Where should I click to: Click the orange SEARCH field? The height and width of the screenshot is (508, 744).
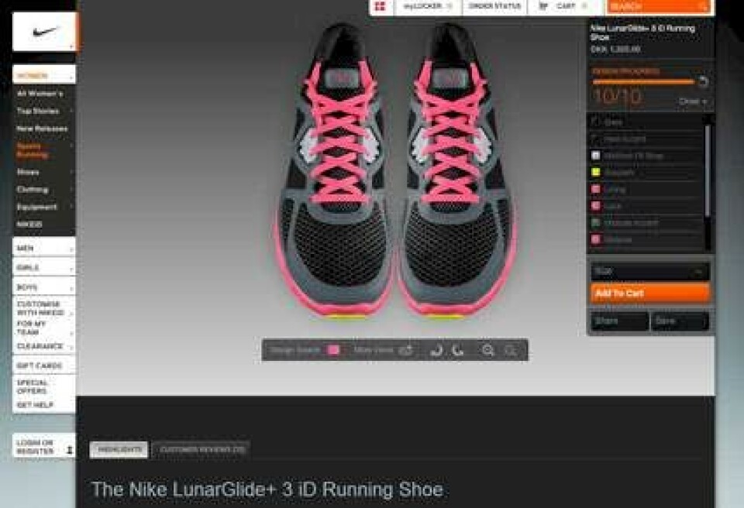click(x=659, y=6)
